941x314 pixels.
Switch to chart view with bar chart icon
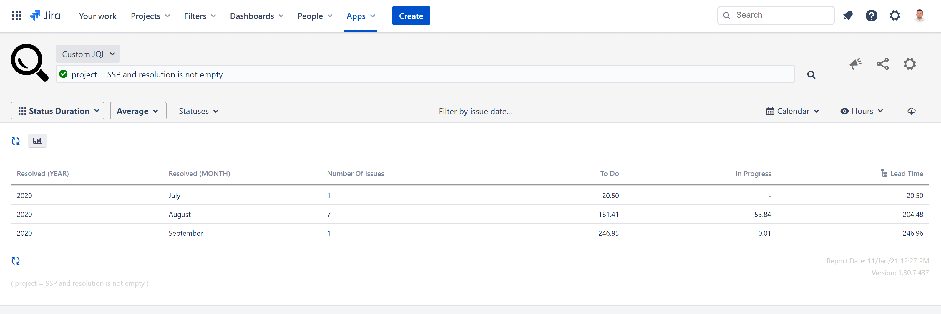(37, 141)
